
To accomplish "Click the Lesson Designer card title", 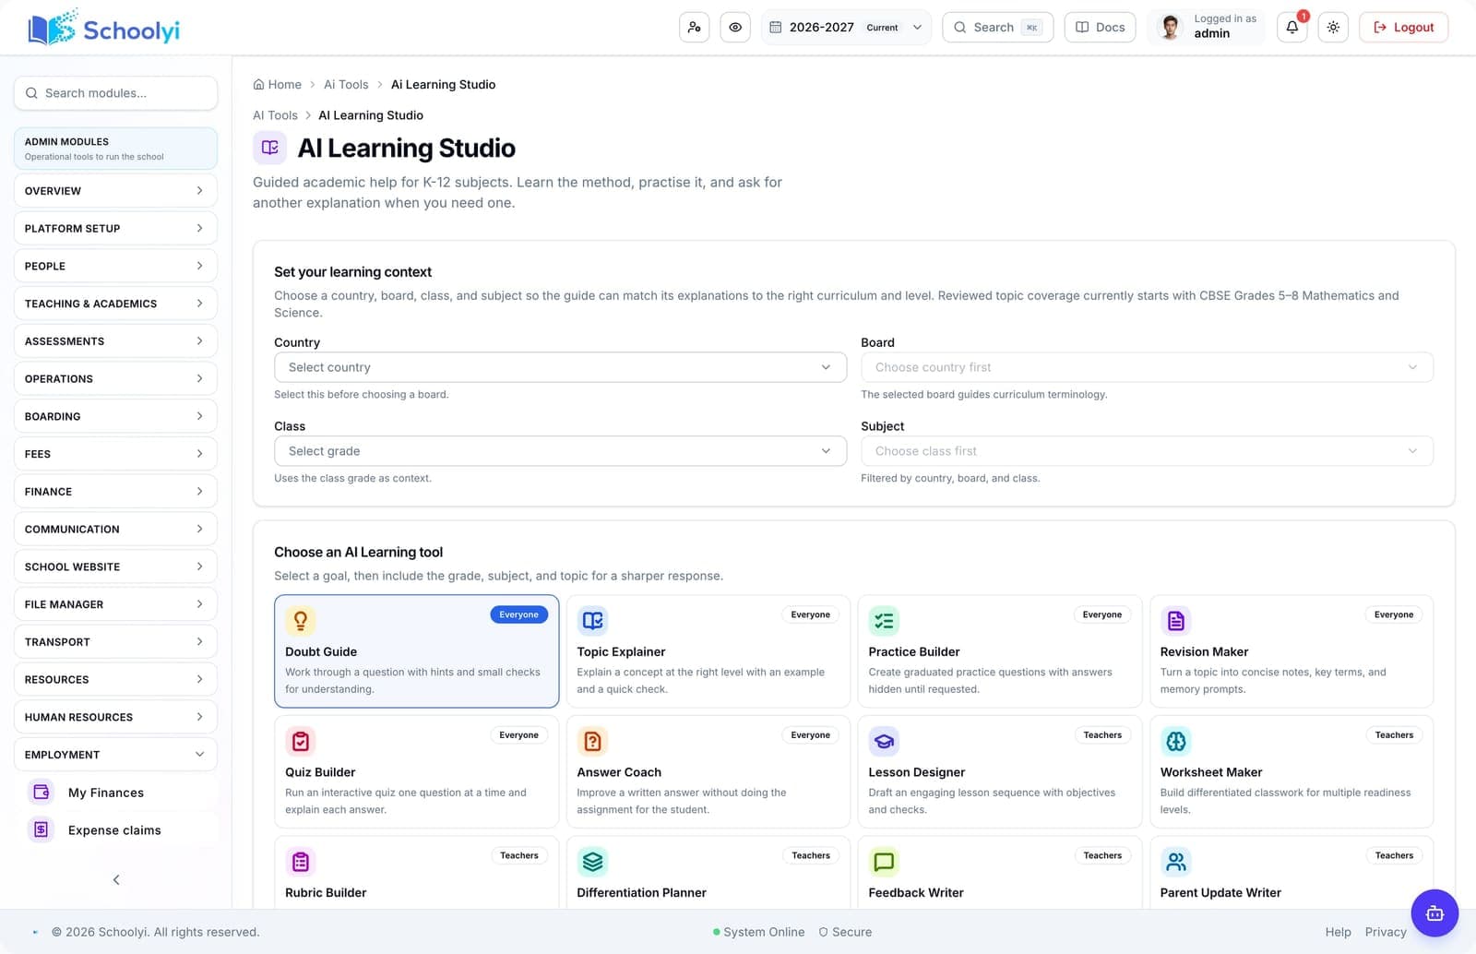I will 916,772.
